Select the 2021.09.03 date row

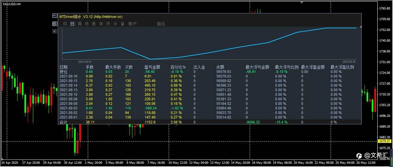[210, 108]
